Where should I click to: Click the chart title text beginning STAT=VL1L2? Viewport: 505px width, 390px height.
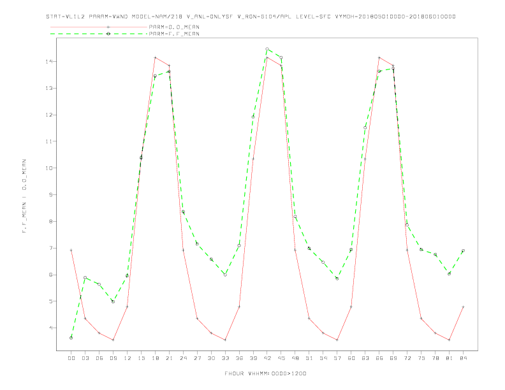tap(251, 17)
